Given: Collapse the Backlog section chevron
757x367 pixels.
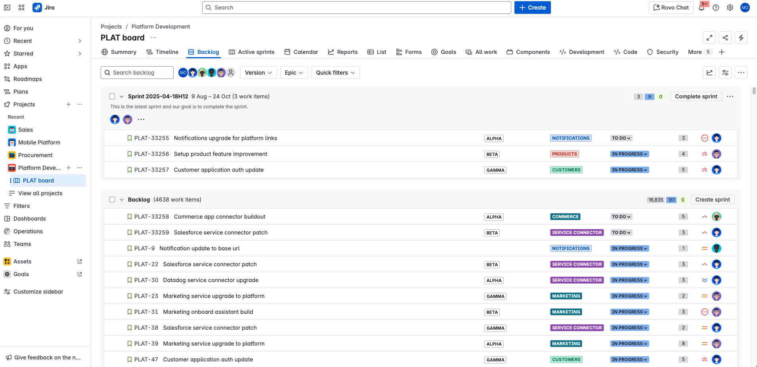Looking at the screenshot, I should point(121,200).
